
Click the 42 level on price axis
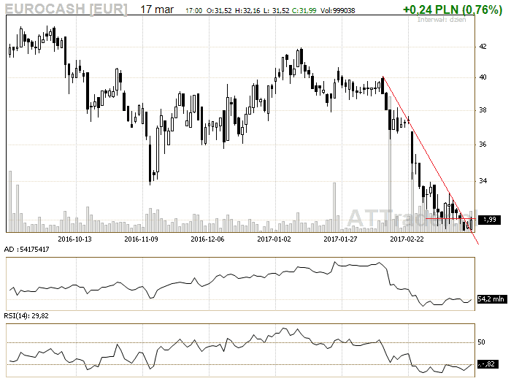(x=482, y=46)
